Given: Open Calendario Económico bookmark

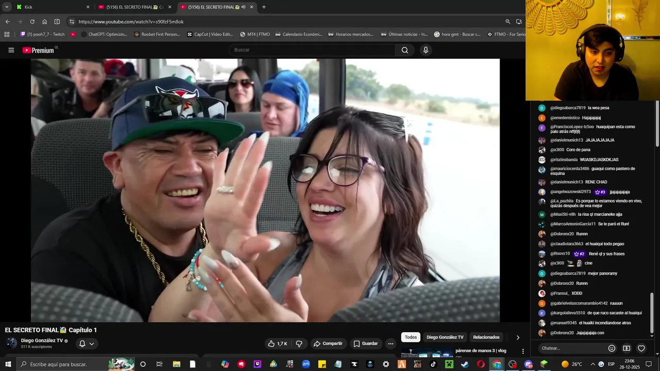Looking at the screenshot, I should click(x=299, y=35).
